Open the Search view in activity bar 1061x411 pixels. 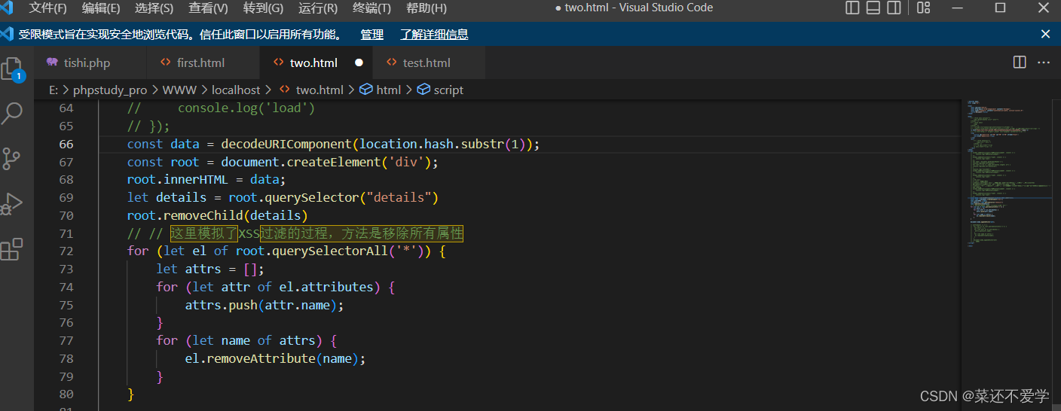(12, 114)
